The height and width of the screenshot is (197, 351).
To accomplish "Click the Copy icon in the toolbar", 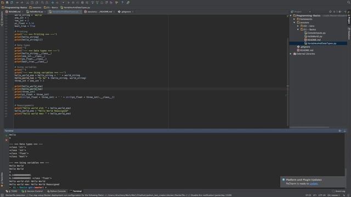I will click(x=32, y=2).
